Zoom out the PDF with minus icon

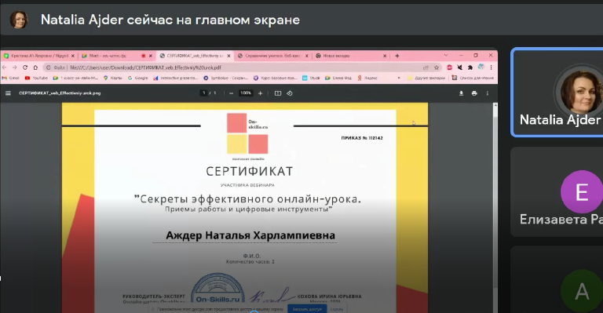(231, 93)
